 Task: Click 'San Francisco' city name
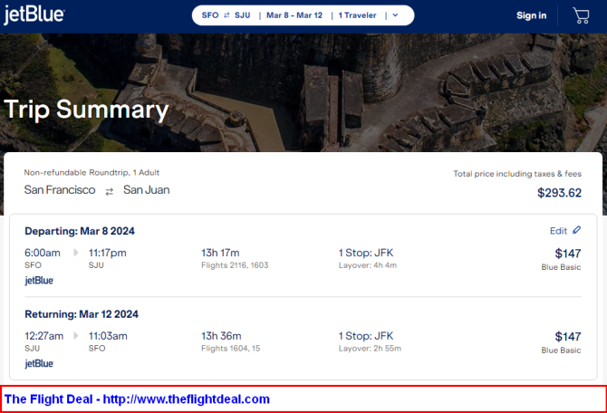[60, 190]
